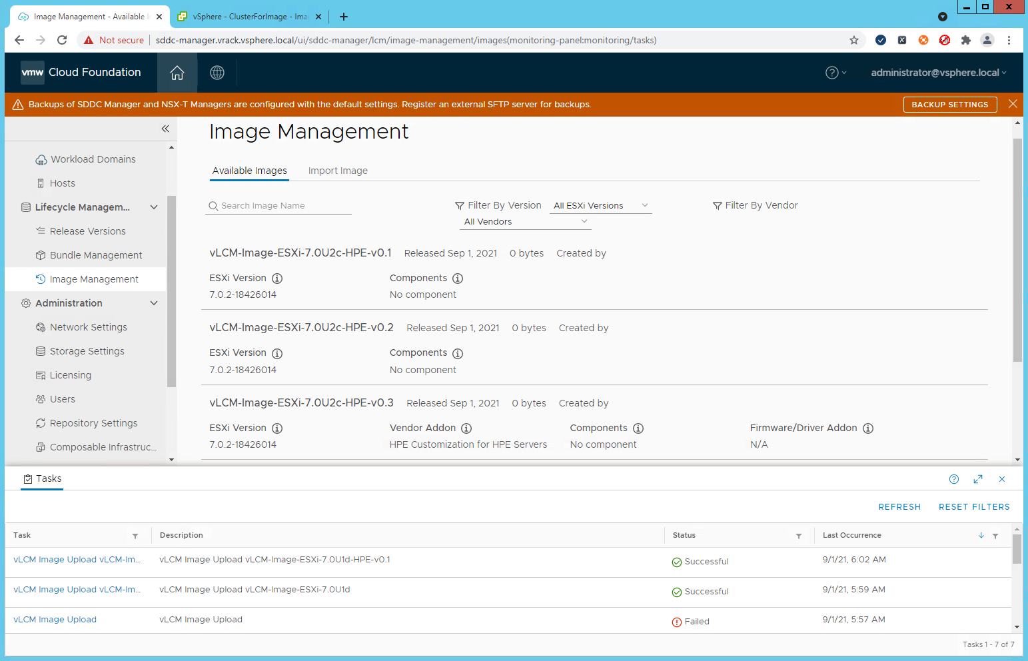Screen dimensions: 1028x661
Task: Click the globe icon in header
Action: click(217, 73)
